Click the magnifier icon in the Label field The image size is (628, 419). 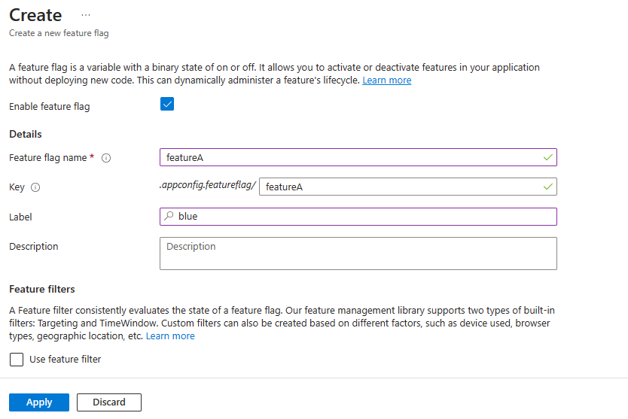tap(169, 216)
